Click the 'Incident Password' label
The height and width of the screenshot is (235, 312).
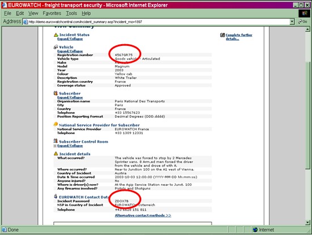click(73, 201)
